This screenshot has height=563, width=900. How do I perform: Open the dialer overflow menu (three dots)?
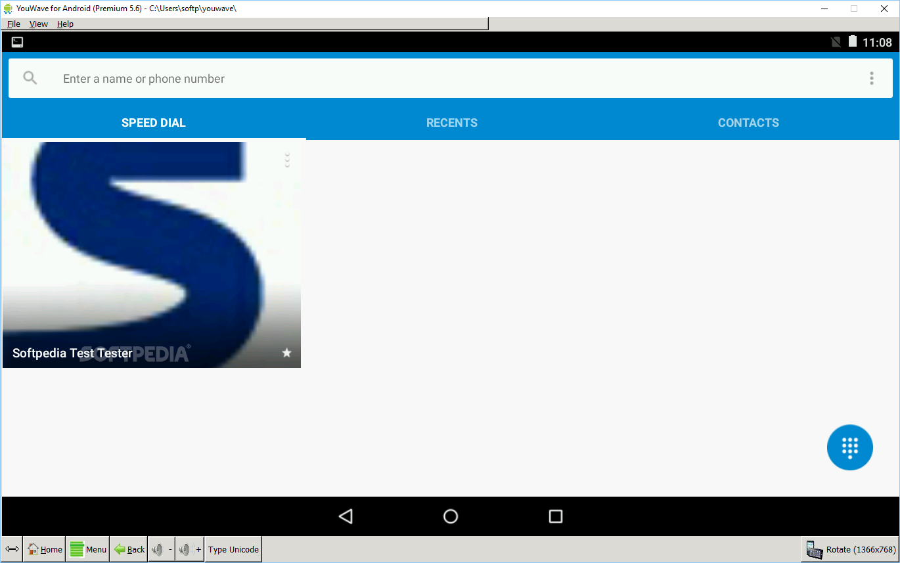871,78
